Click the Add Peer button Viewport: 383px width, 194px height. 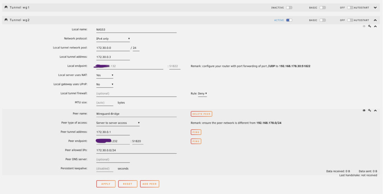point(149,184)
